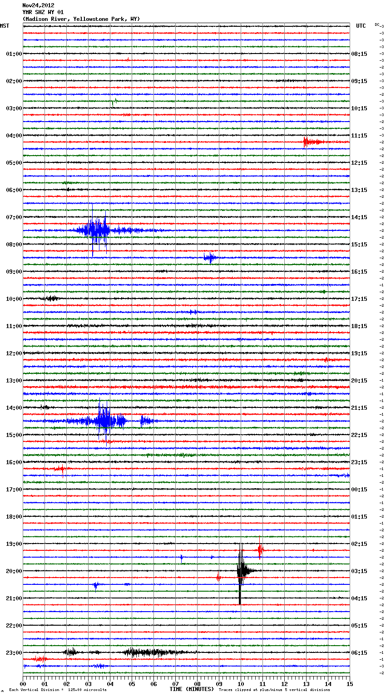Click the Madison River, Yellowstone Park, WY title

tap(81, 19)
